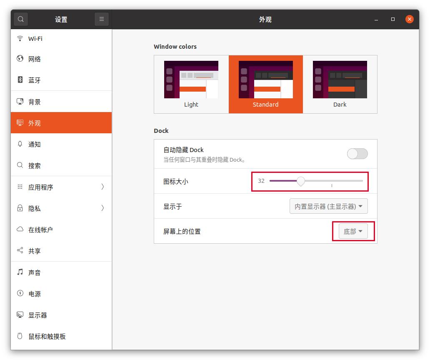This screenshot has height=362, width=430.
Task: Select the Wi-Fi settings icon
Action: point(20,38)
